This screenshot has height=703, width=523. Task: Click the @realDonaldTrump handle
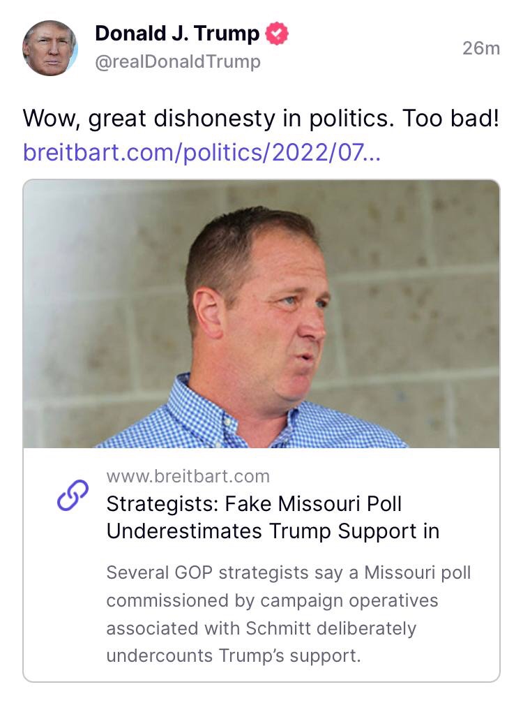(x=177, y=62)
